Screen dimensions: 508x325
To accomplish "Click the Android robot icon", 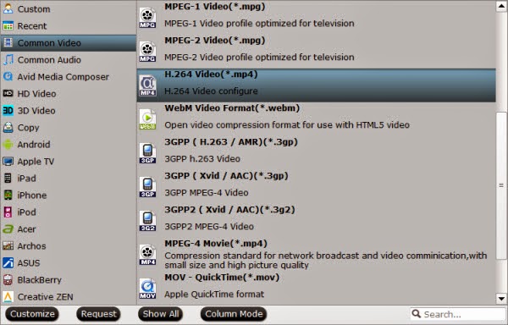I will 8,144.
